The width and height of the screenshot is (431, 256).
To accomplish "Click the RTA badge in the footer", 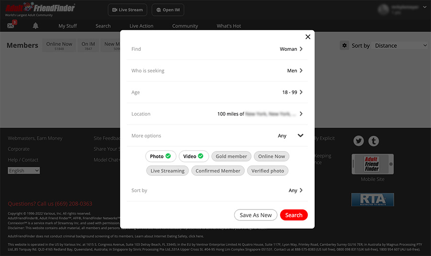I will tap(373, 199).
